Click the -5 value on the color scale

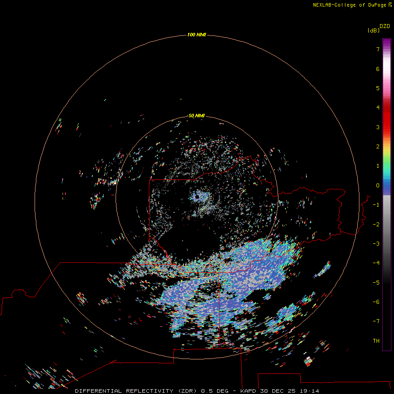tap(376, 283)
